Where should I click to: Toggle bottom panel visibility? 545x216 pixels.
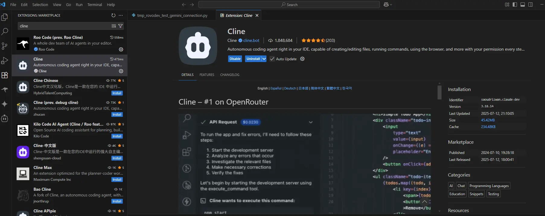[x=523, y=5]
